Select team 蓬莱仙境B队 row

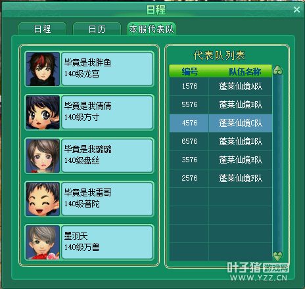(x=221, y=104)
